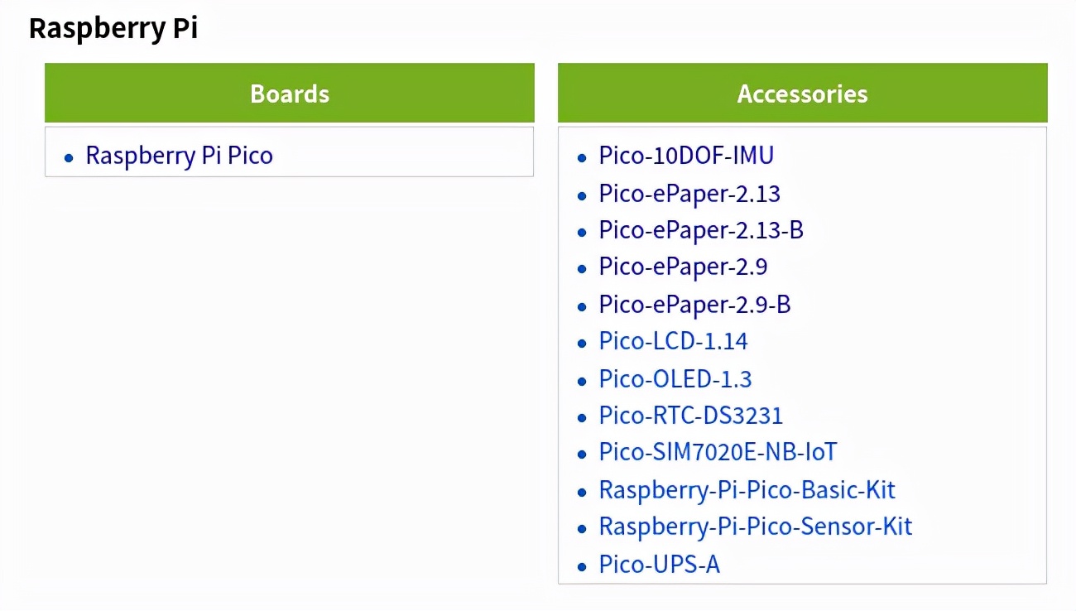Visit the Pico-SIM7020E-NB-IoT link

718,453
